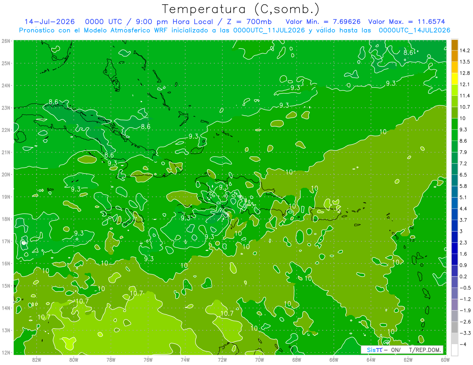Select the yellow swatch between 12.8 and 12.1

(454, 79)
